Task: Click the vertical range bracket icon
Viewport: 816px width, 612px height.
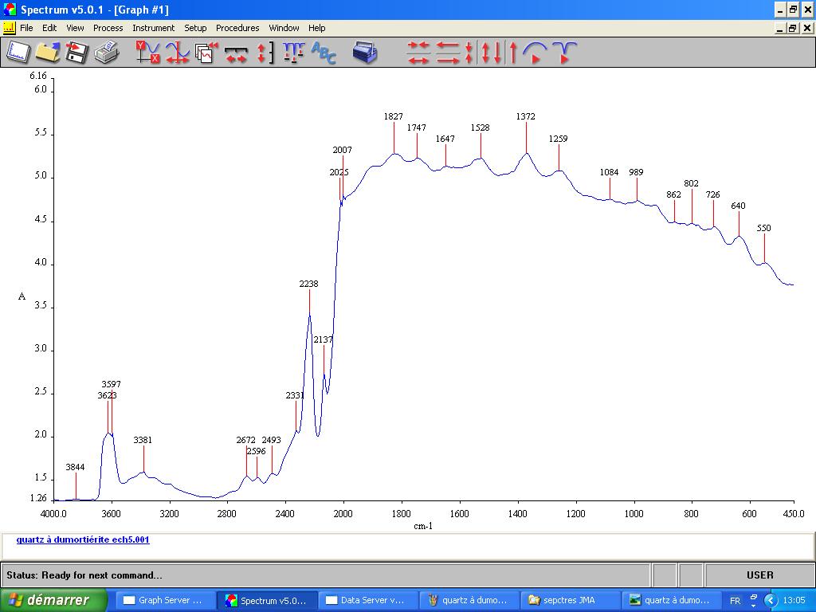Action: tap(265, 53)
